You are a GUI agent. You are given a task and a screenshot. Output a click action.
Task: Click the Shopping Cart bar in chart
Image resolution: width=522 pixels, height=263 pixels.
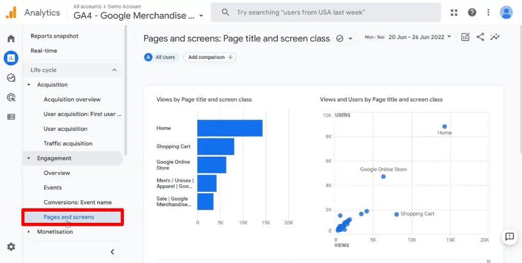(x=216, y=147)
